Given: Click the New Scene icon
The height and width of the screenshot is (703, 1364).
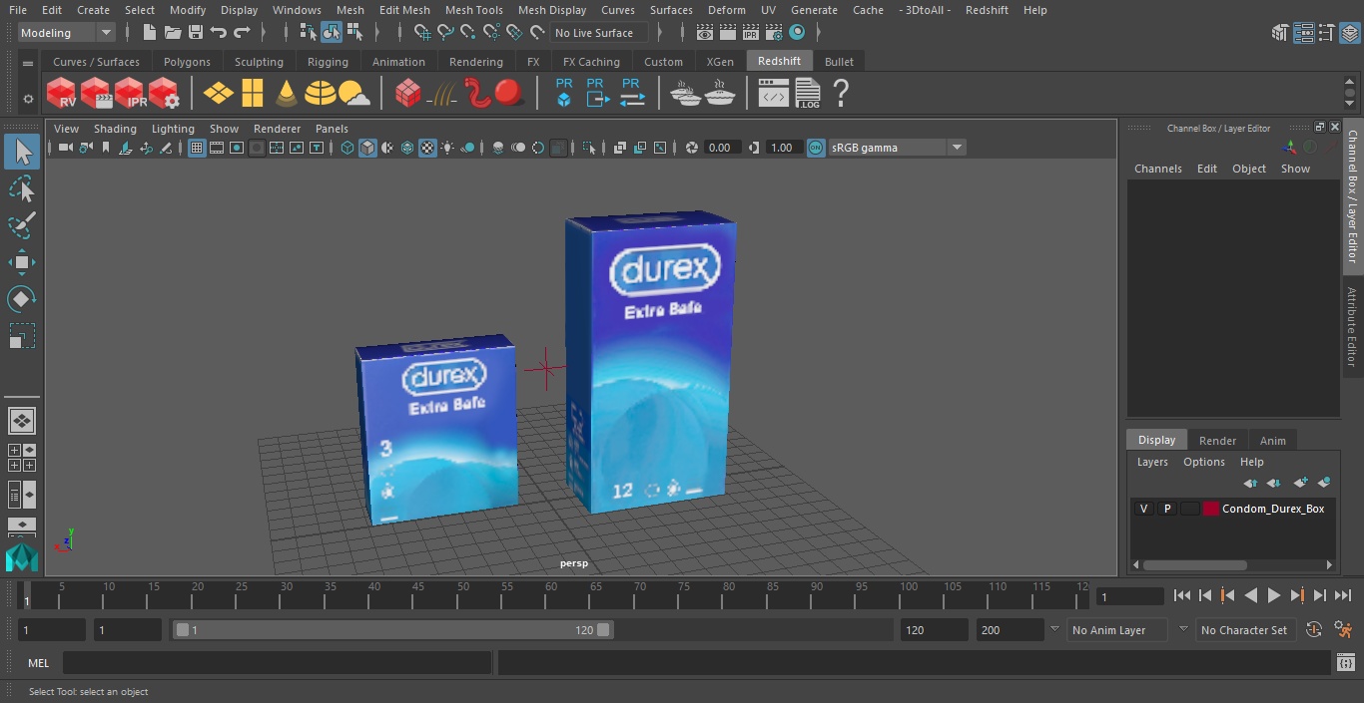Looking at the screenshot, I should coord(149,33).
